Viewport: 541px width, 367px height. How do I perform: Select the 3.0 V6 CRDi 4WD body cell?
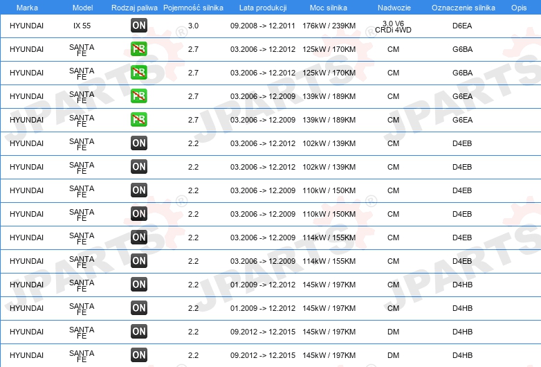point(394,26)
